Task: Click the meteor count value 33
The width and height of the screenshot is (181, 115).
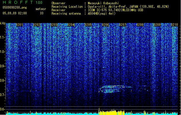Action: [42, 13]
